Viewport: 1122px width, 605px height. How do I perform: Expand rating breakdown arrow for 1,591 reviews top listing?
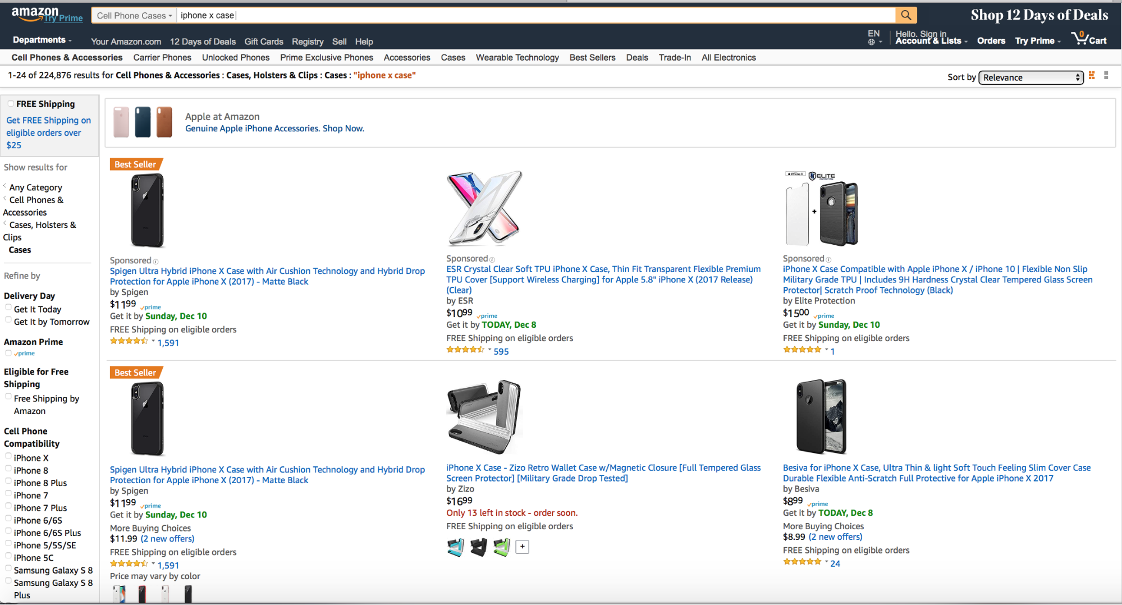coord(153,341)
